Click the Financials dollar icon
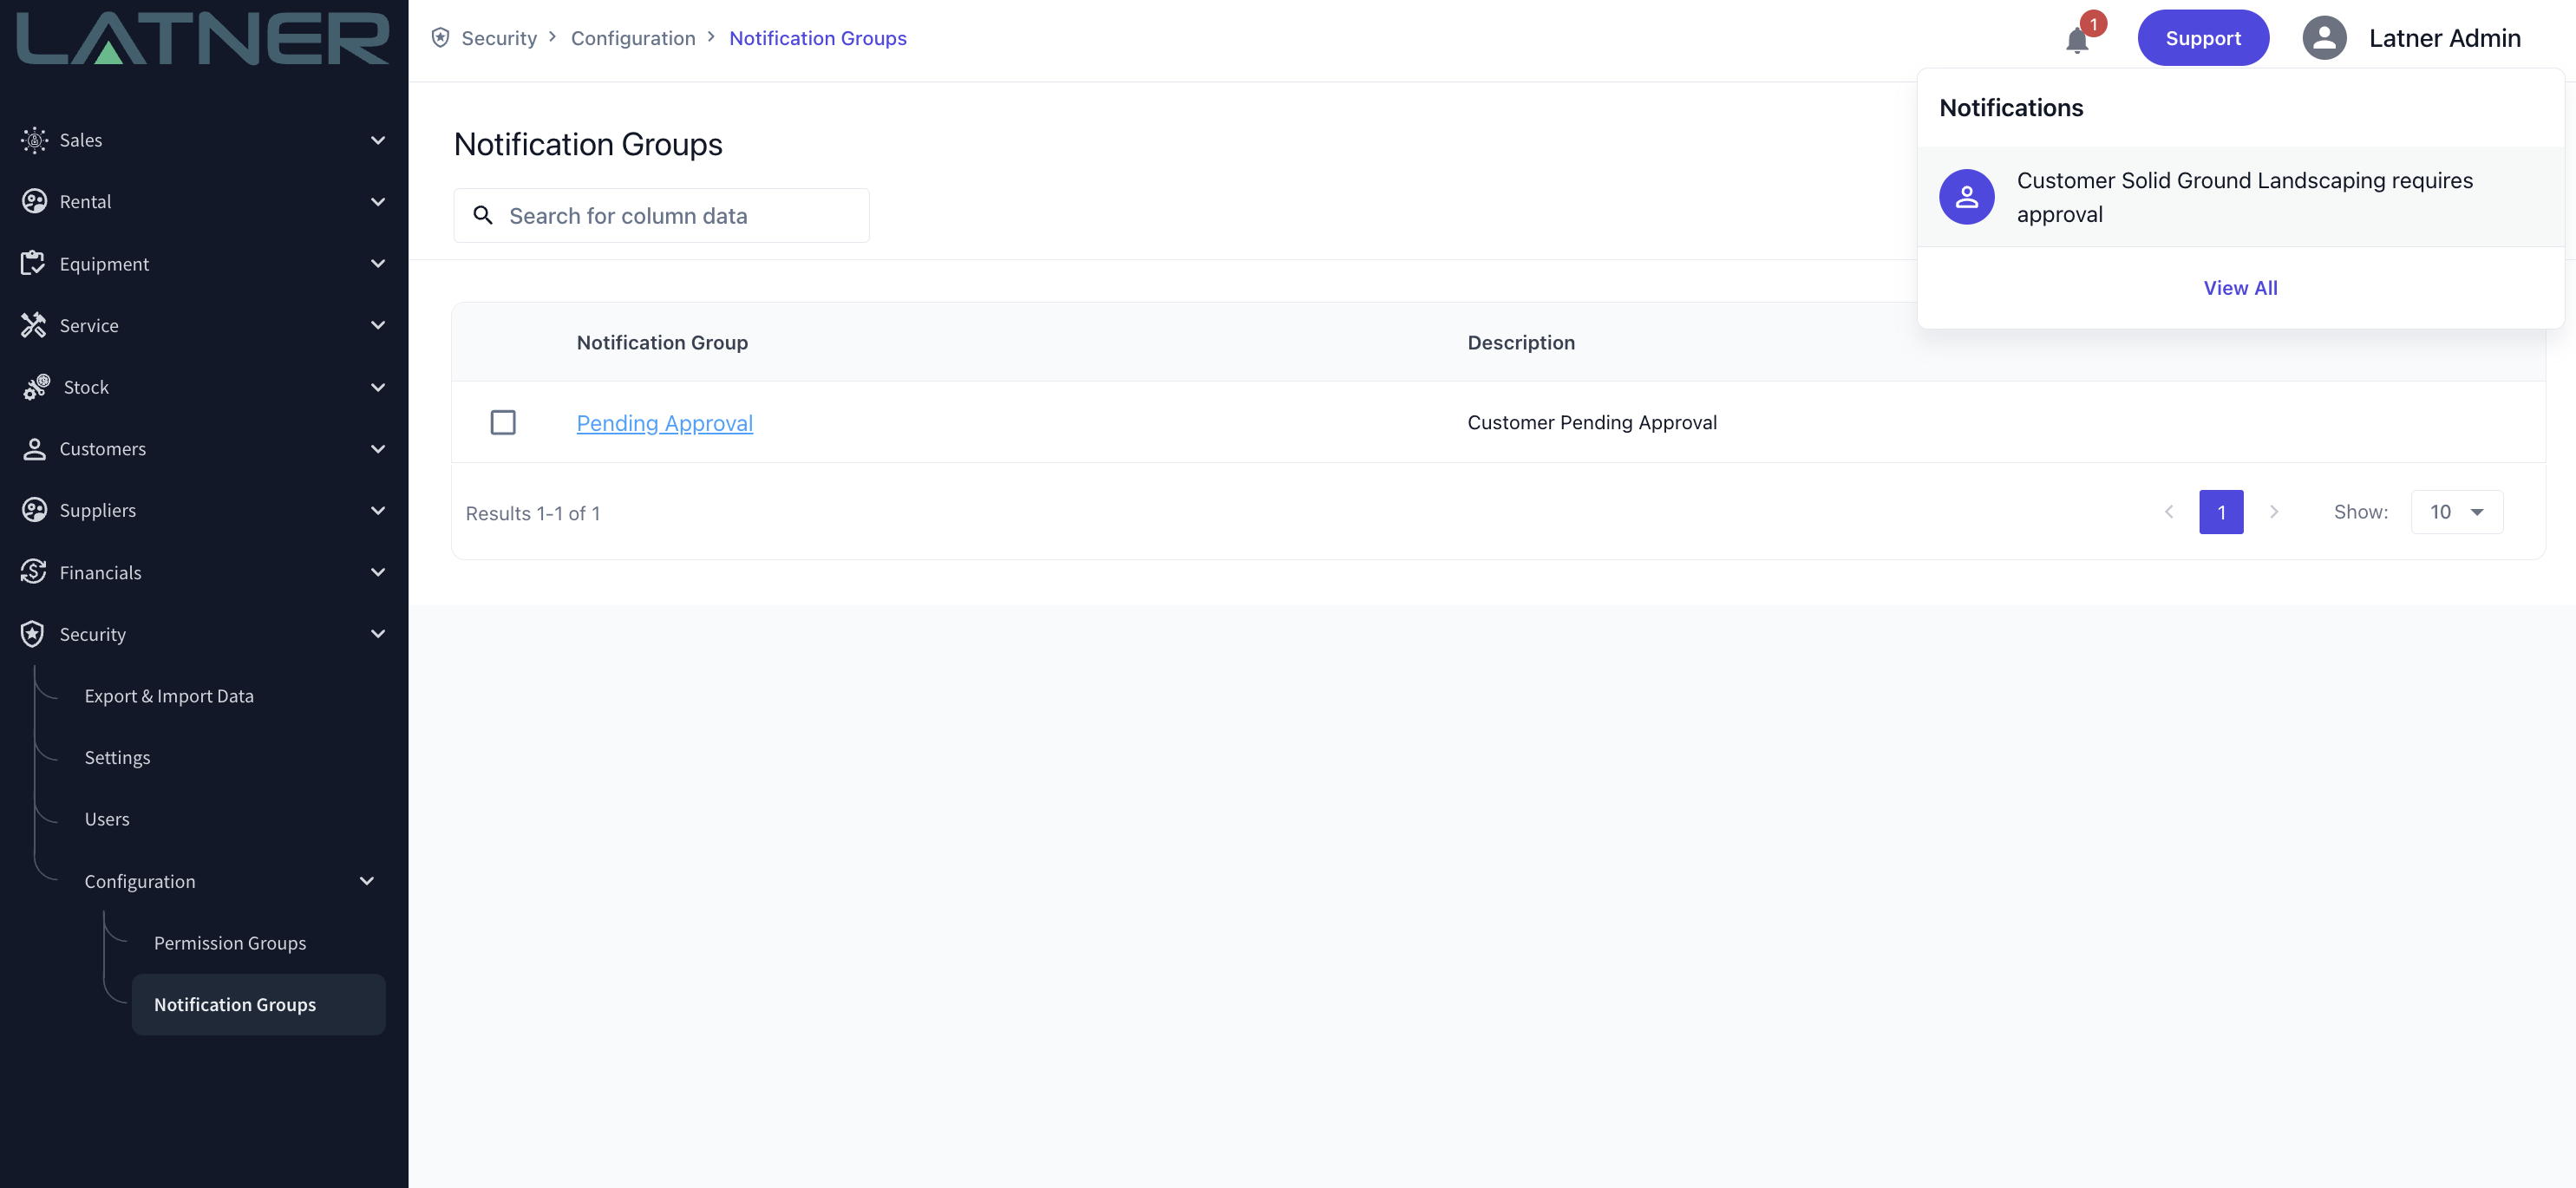This screenshot has height=1188, width=2576. (x=33, y=572)
